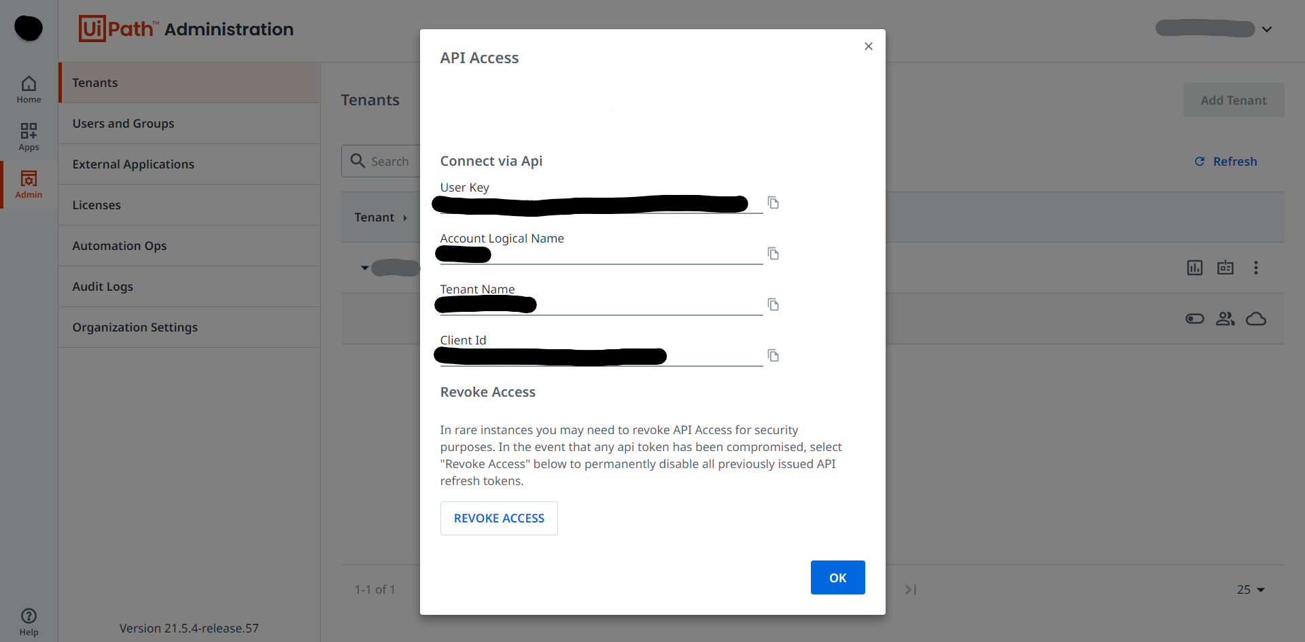This screenshot has width=1305, height=642.
Task: Click the REVOKE ACCESS button
Action: click(x=499, y=518)
